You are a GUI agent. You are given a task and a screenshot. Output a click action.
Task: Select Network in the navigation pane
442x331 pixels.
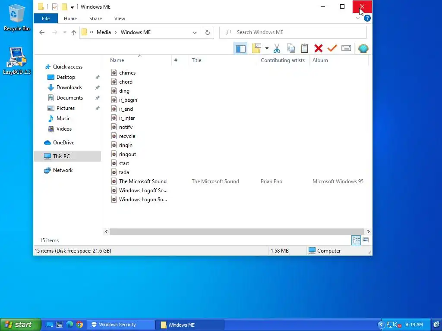tap(63, 170)
